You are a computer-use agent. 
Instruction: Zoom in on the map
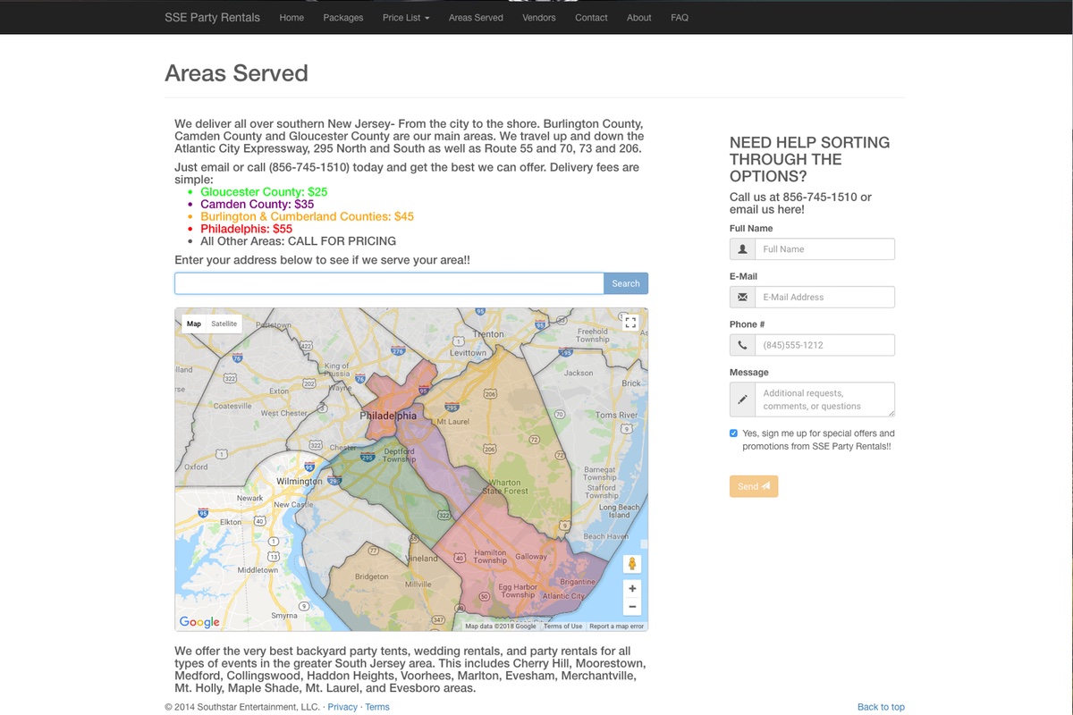(x=632, y=588)
